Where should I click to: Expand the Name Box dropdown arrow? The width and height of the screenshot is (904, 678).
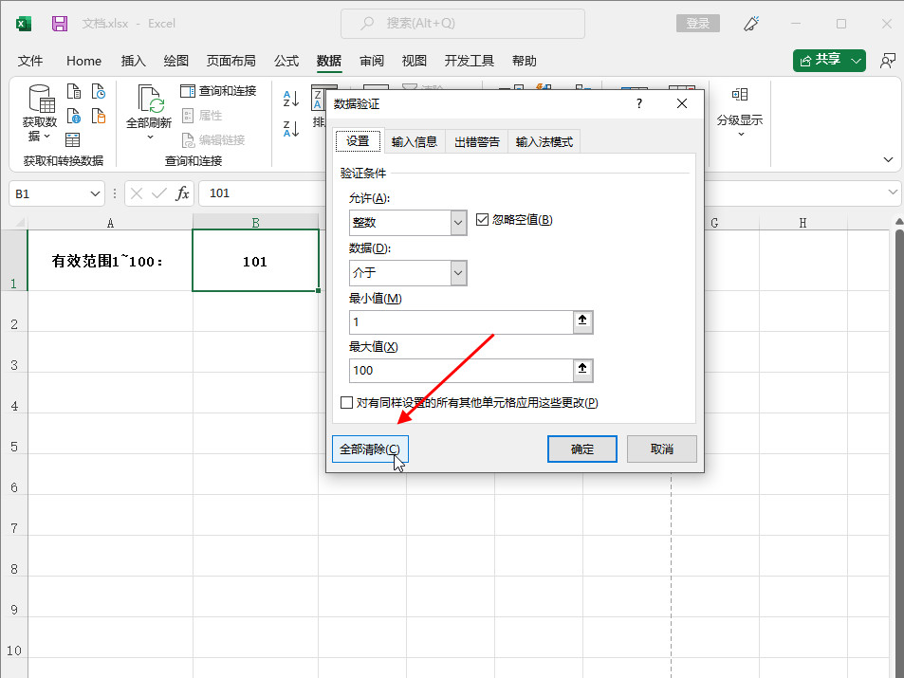[x=95, y=193]
